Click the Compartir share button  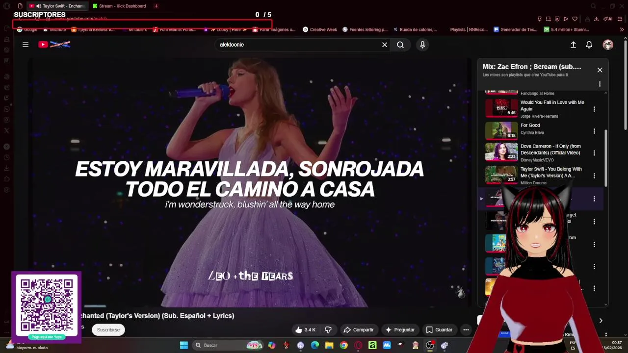tap(359, 330)
